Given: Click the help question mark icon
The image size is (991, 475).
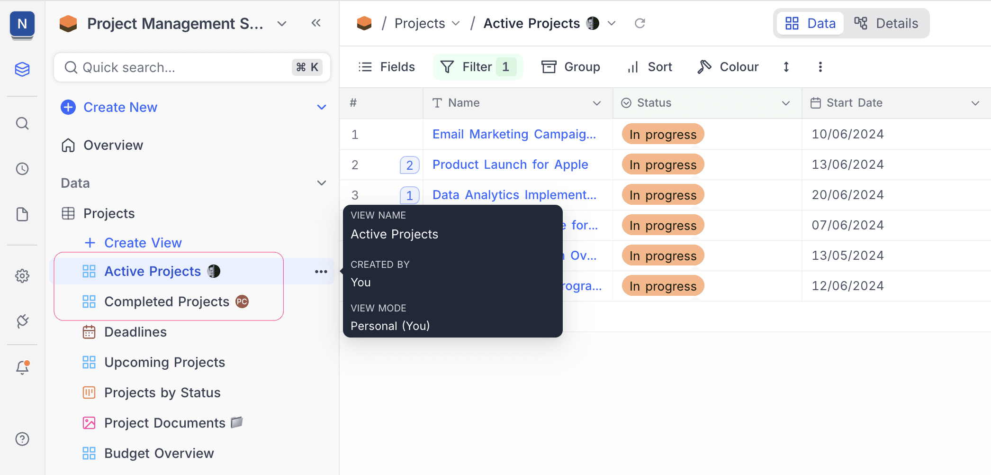Looking at the screenshot, I should (x=22, y=439).
